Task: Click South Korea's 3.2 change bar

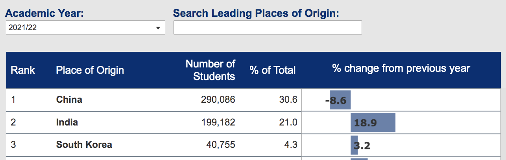Action: [354, 145]
